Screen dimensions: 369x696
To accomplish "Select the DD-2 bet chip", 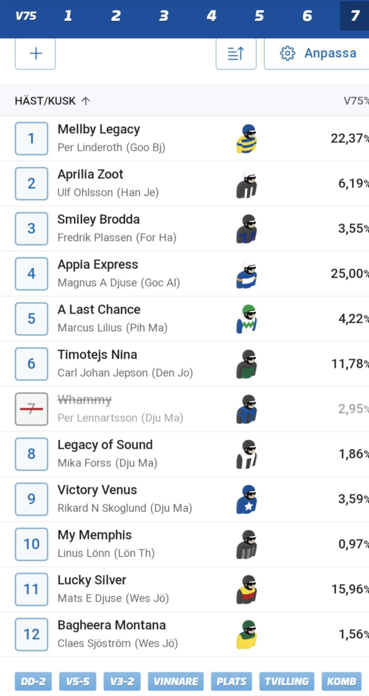I will (x=33, y=681).
